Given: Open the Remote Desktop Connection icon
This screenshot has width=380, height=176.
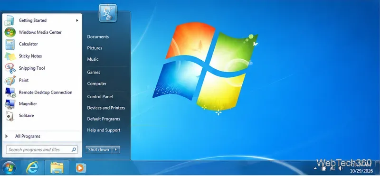Looking at the screenshot, I should [10, 92].
